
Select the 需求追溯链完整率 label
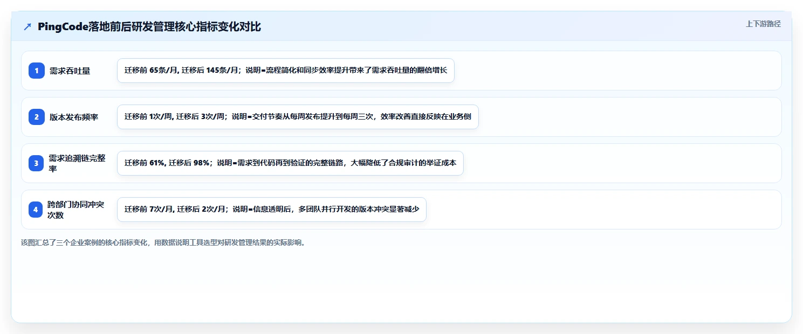point(77,163)
